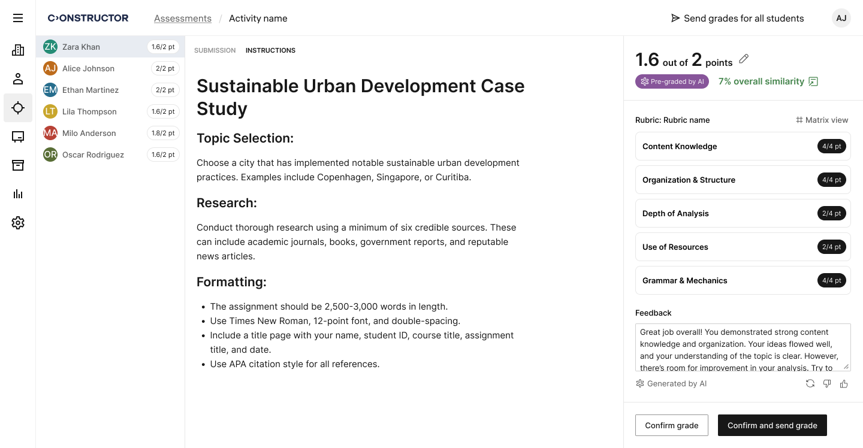Image resolution: width=863 pixels, height=448 pixels.
Task: Regenerate the AI feedback
Action: (810, 383)
